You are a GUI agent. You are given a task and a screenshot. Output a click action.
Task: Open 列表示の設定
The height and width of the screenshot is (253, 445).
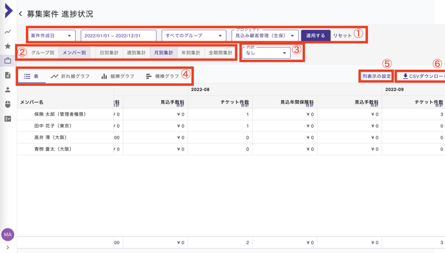tap(376, 76)
